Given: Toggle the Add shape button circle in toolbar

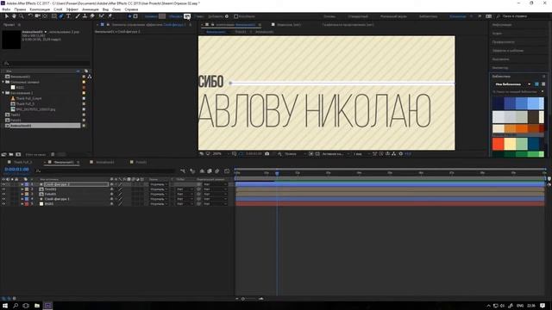Looking at the screenshot, I should coord(227,16).
